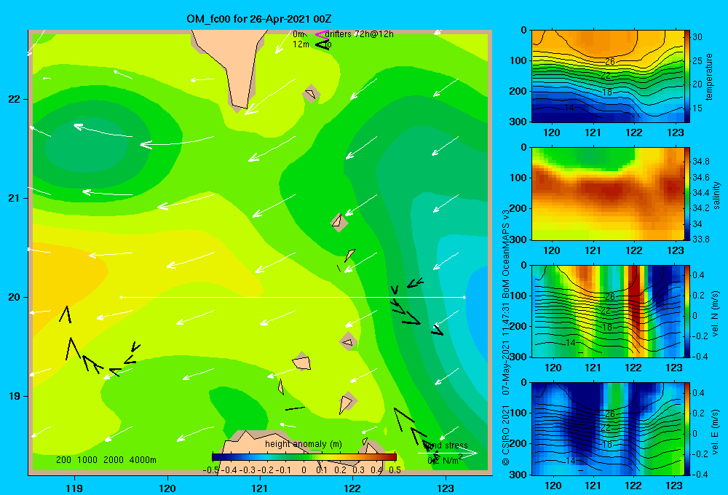The width and height of the screenshot is (728, 495).
Task: Click the latitude 19 label on main map
Action: pos(14,396)
